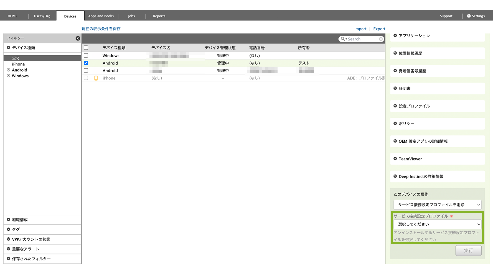This screenshot has width=493, height=277.
Task: Open the サービス接続設定プロファイルを削除 operation dropdown
Action: 437,205
